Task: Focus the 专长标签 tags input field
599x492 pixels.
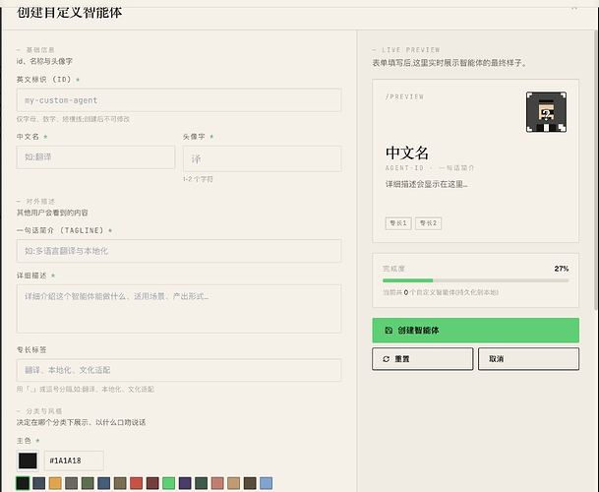Action: [x=179, y=370]
